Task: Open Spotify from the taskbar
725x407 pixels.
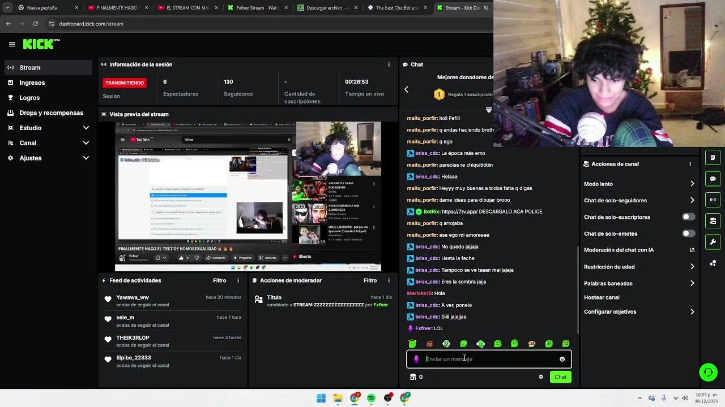Action: pos(371,398)
